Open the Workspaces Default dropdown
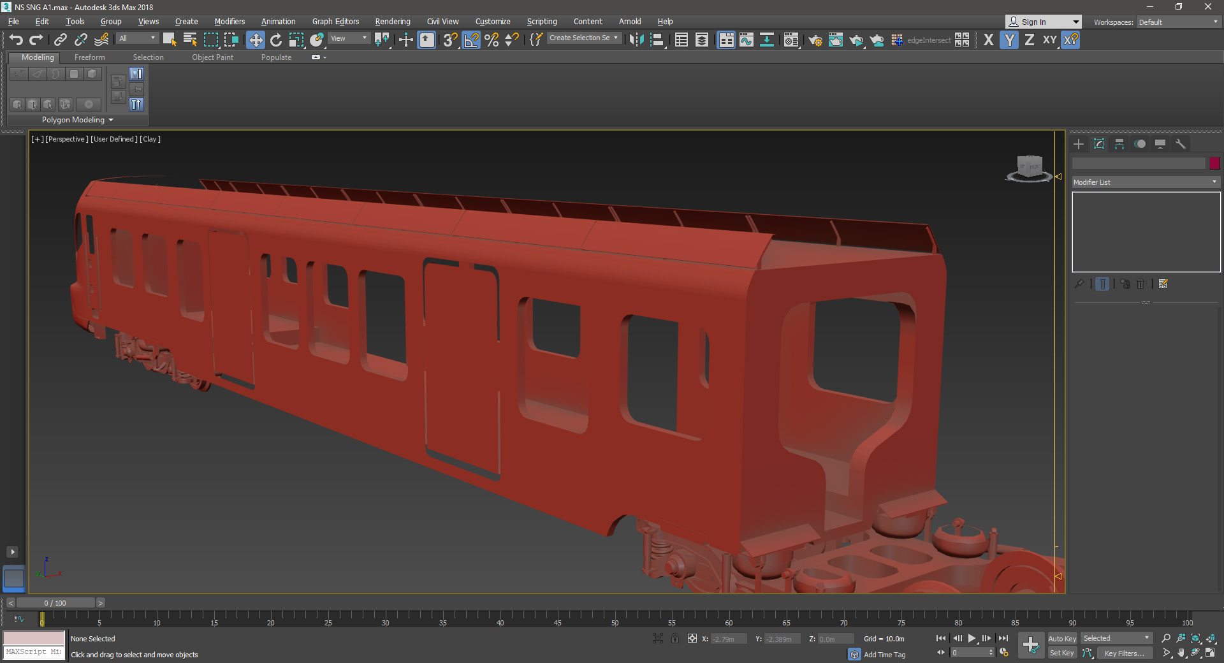 coord(1178,22)
